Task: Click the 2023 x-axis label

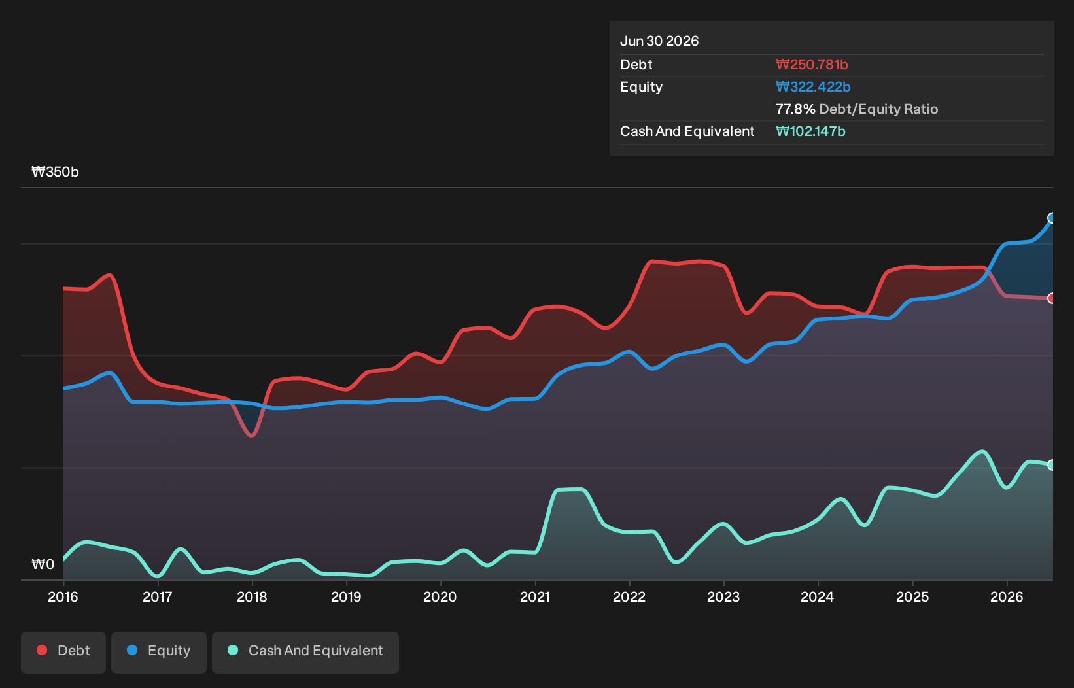Action: pos(723,596)
